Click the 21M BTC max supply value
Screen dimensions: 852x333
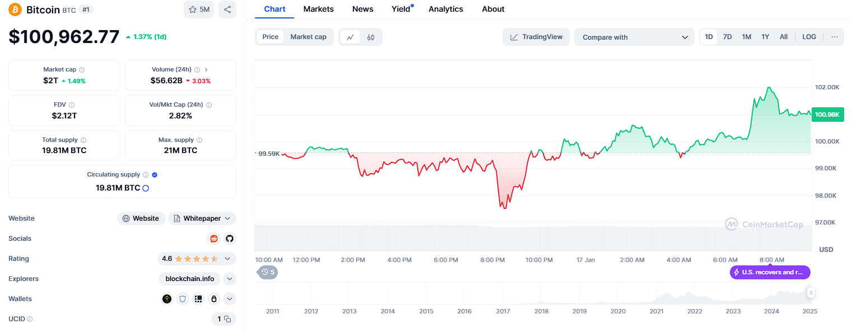(x=180, y=150)
